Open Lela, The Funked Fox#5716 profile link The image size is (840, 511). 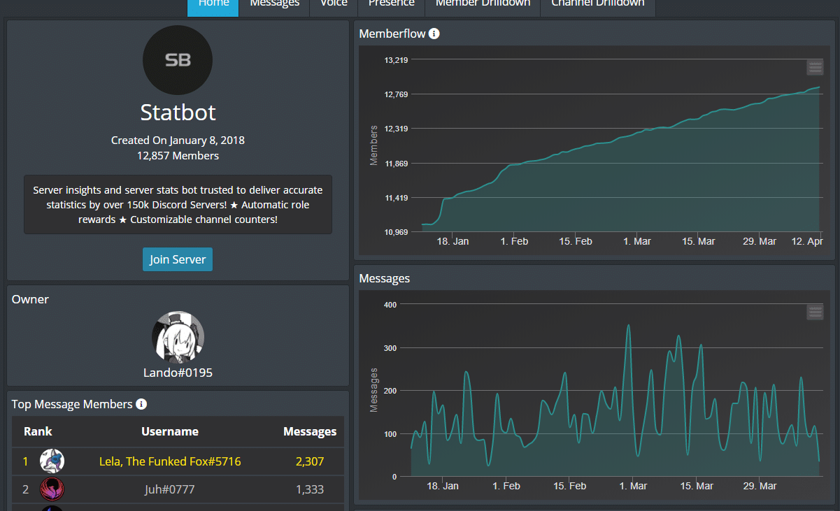point(169,461)
